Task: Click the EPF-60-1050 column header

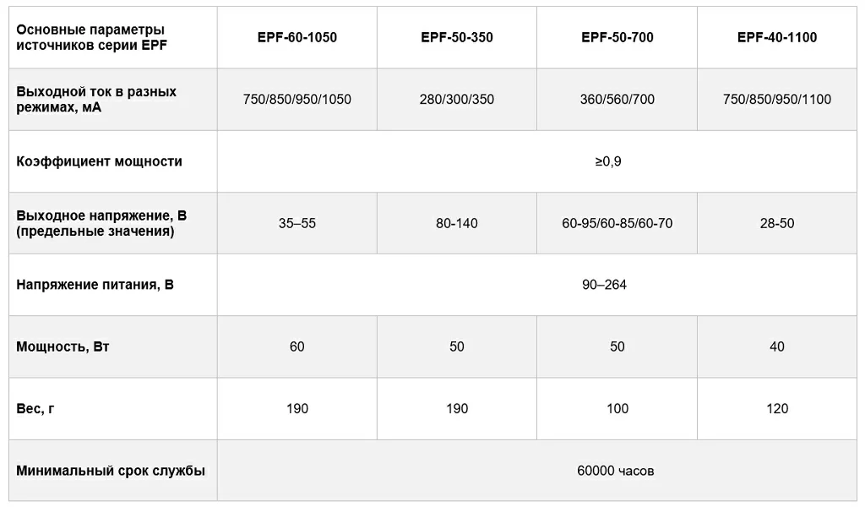Action: pyautogui.click(x=296, y=37)
